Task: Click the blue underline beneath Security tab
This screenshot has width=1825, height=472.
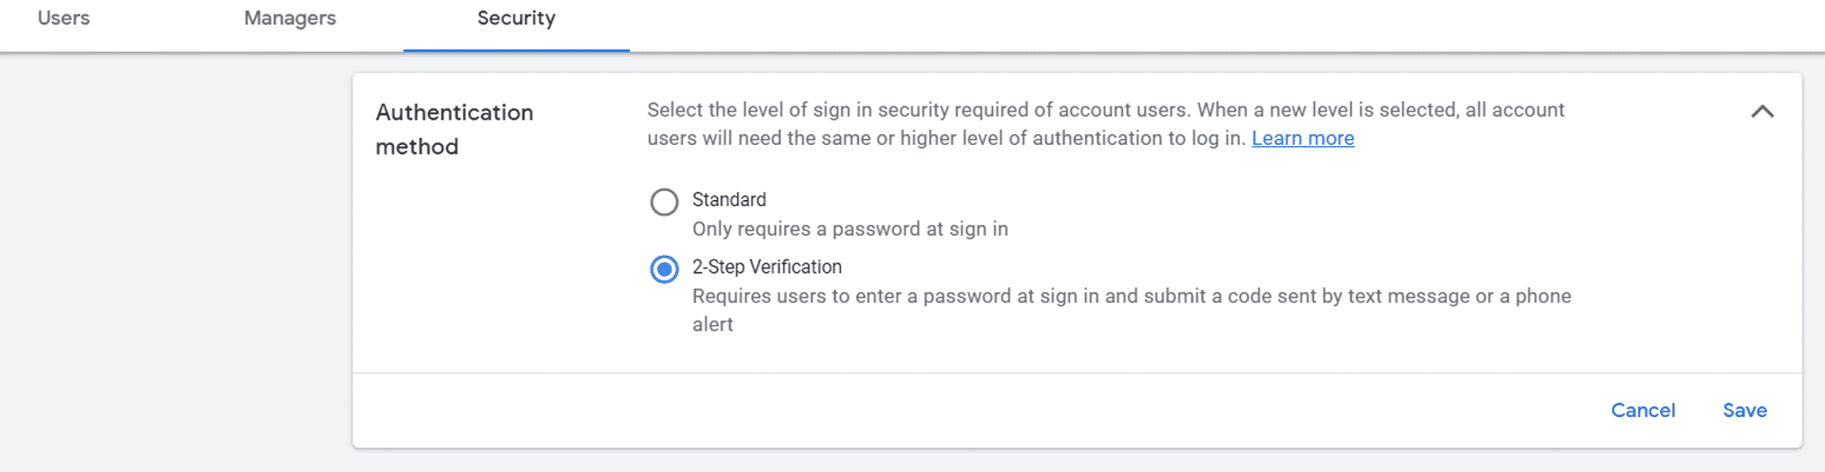Action: pyautogui.click(x=516, y=50)
